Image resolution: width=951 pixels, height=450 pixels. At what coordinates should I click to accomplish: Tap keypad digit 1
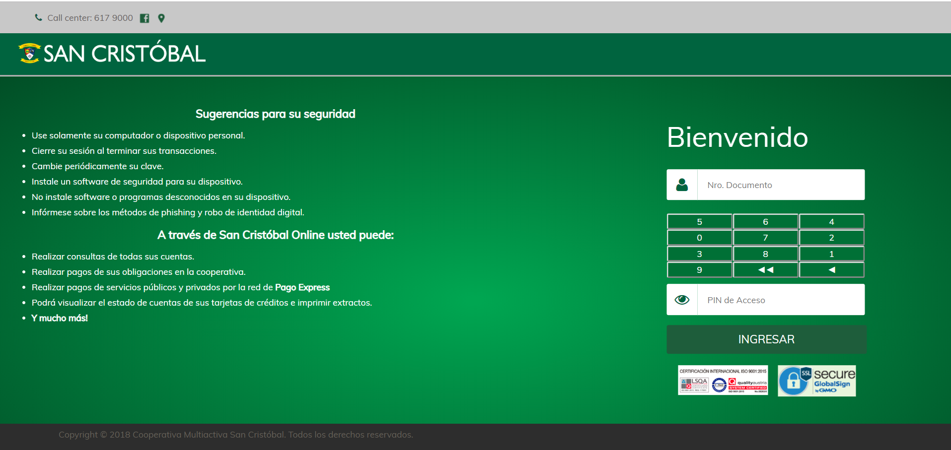(831, 254)
